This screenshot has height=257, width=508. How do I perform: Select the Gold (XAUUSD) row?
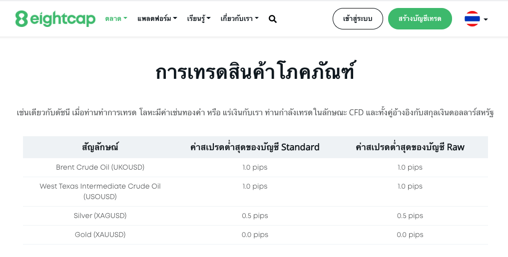255,235
